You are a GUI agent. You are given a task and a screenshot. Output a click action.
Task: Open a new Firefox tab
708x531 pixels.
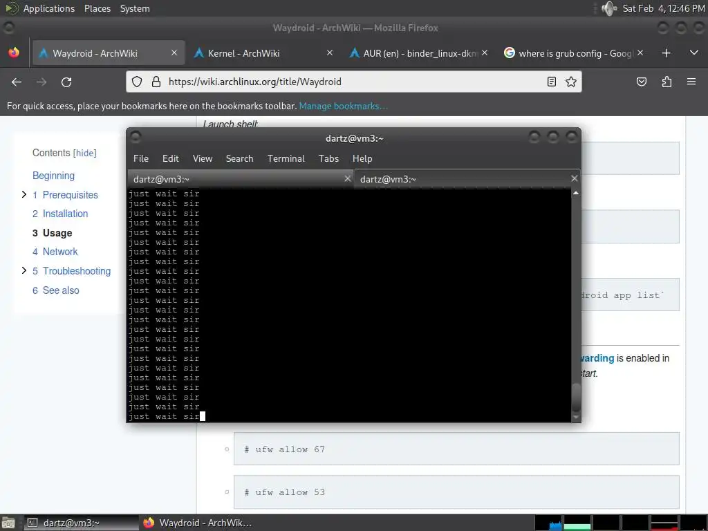pos(666,53)
